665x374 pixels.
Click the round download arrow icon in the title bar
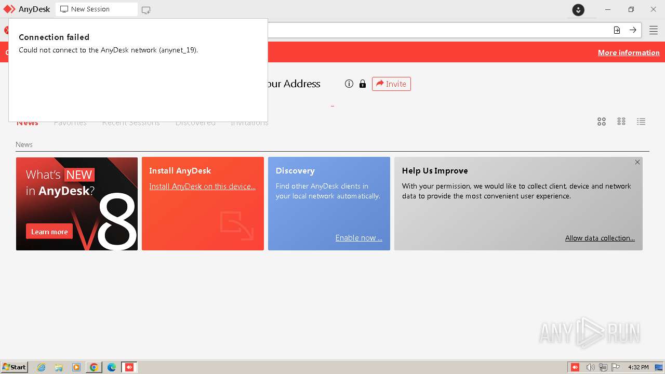click(578, 9)
